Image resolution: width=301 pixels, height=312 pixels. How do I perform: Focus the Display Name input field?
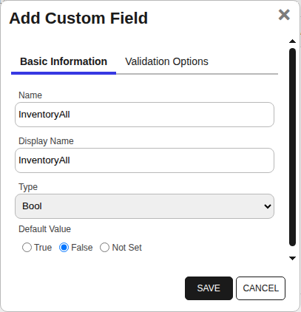click(x=144, y=160)
